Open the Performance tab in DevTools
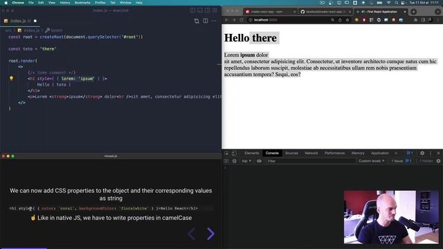 click(x=335, y=153)
